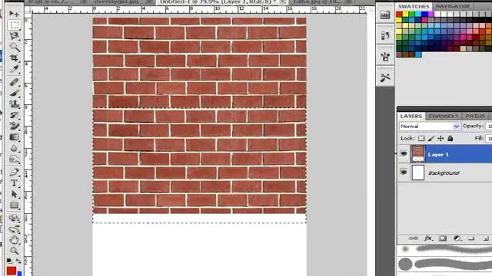Click the Opacity value field
The height and width of the screenshot is (276, 492).
(489, 126)
